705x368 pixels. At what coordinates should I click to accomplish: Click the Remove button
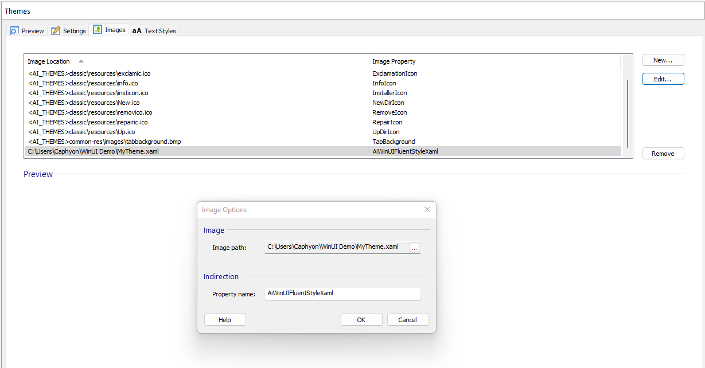point(663,154)
